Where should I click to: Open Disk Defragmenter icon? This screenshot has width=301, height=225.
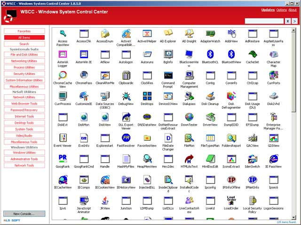(x=231, y=96)
